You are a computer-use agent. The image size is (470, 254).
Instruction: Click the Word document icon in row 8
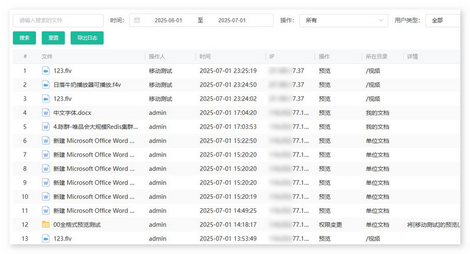[45, 168]
